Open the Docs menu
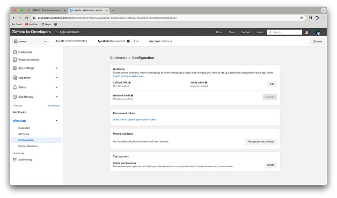Screen dimensions: 337x198 pos(219,32)
